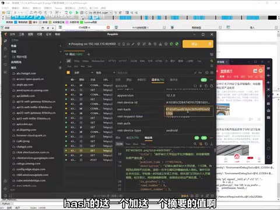Download response body with download icon
Screen dimensions: 280x210
click(212, 144)
